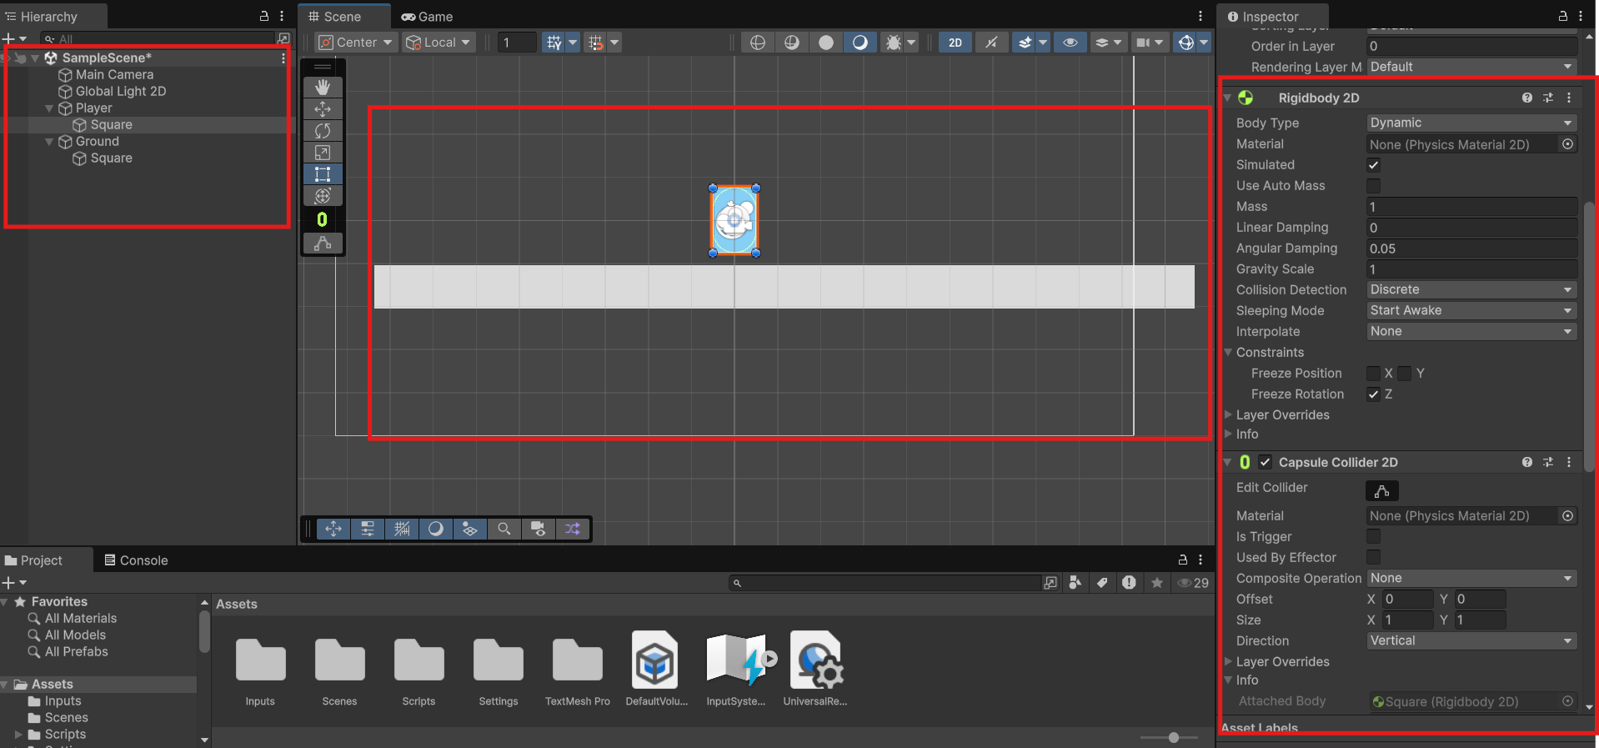Viewport: 1599px width, 748px height.
Task: Open Capsule Collider 2D presets icon
Action: coord(1548,462)
